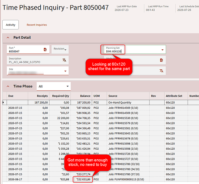Image resolution: width=199 pixels, height=184 pixels.
Task: Click the Required Qty column header
Action: click(60, 96)
